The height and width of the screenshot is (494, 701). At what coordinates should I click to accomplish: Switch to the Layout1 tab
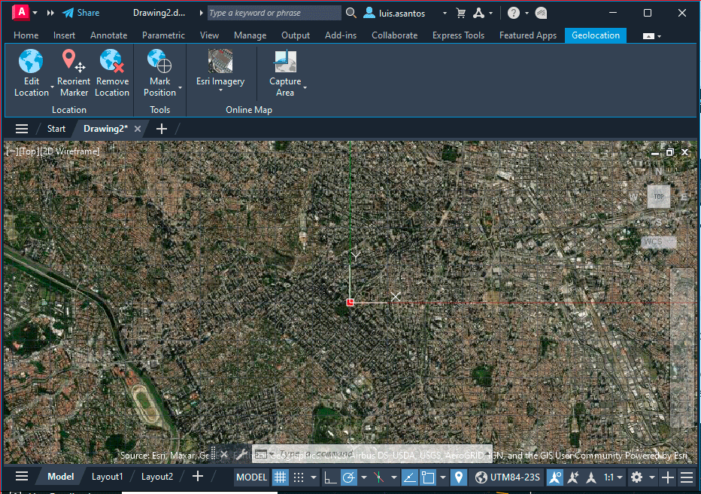tap(107, 477)
